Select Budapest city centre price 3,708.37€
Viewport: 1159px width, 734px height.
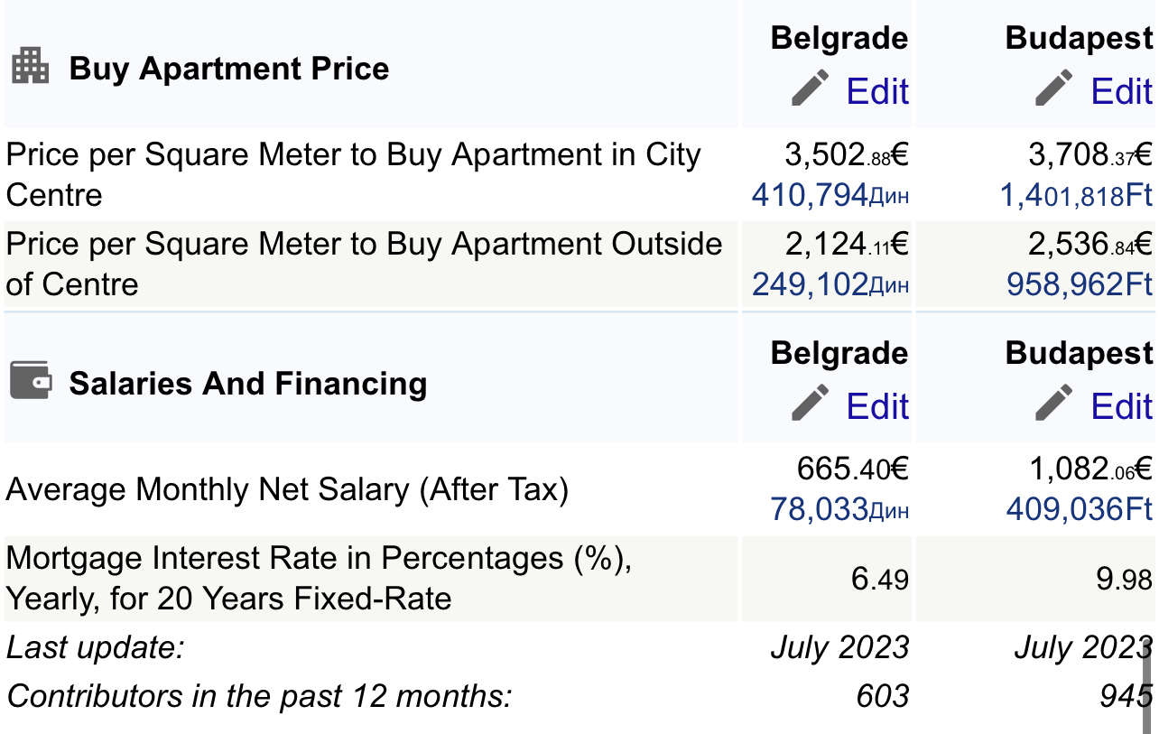(1089, 155)
